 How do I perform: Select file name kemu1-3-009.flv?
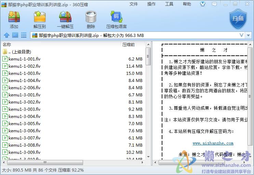coord(25,152)
